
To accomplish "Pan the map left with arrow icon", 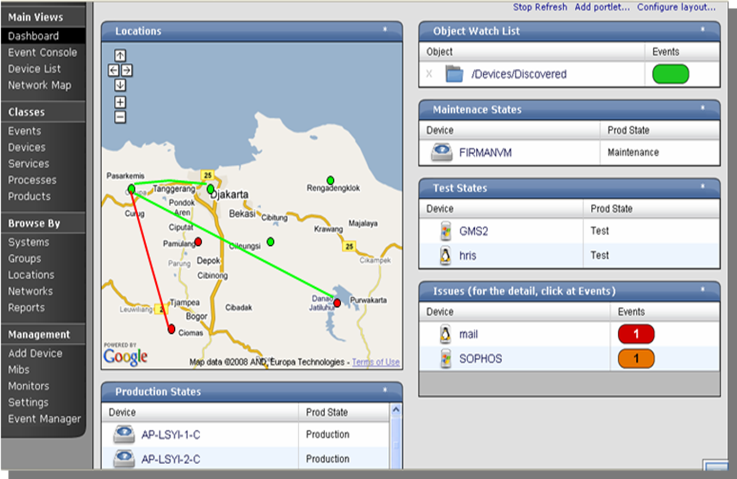I will tap(113, 70).
